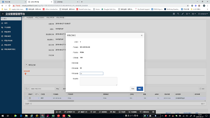
Task: Click the blue confirm button in dialog
Action: click(x=140, y=88)
